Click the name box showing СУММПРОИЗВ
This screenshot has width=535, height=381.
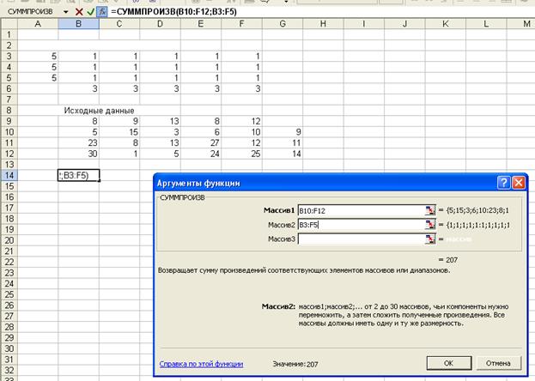coord(31,12)
